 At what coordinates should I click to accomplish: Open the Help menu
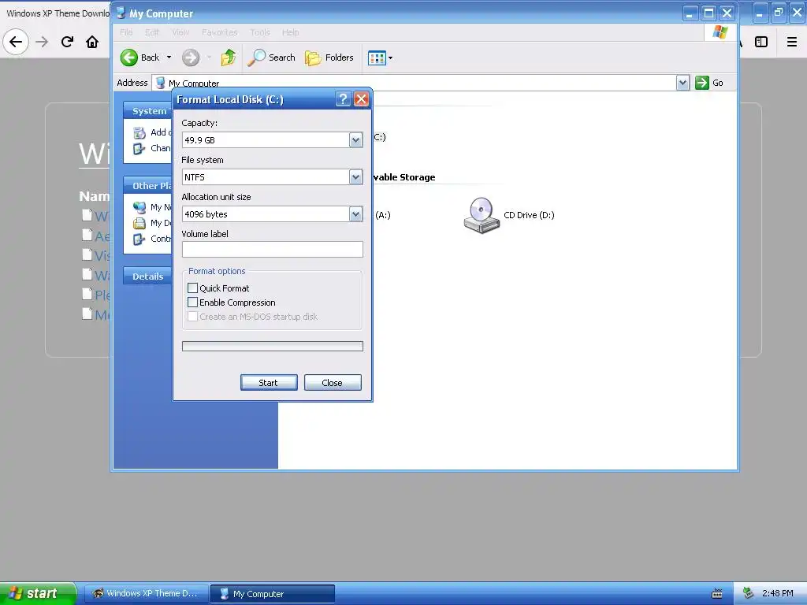[290, 32]
